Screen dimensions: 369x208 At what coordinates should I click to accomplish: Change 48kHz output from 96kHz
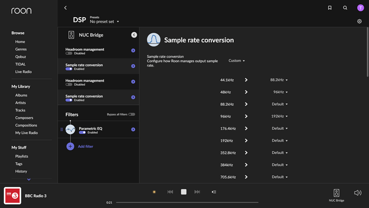pos(280,92)
